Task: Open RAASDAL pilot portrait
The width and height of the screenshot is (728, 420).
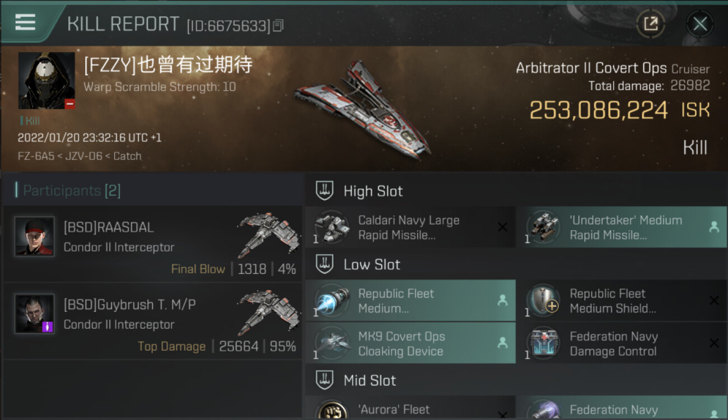Action: pyautogui.click(x=35, y=237)
